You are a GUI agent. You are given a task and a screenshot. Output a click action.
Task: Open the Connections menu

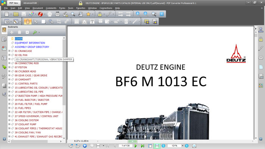(x=106, y=8)
